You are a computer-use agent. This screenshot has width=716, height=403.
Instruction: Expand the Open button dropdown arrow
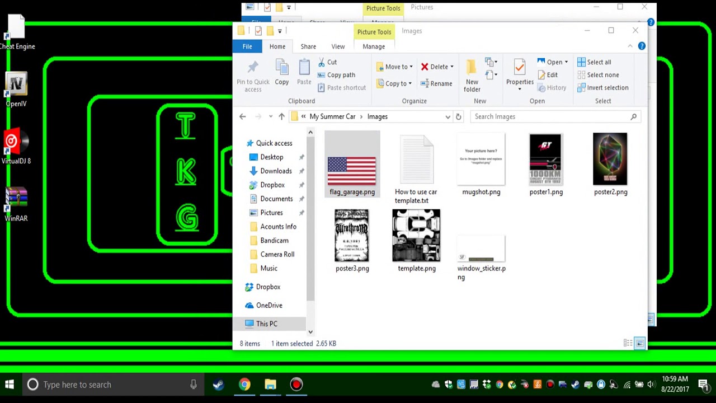pyautogui.click(x=566, y=62)
